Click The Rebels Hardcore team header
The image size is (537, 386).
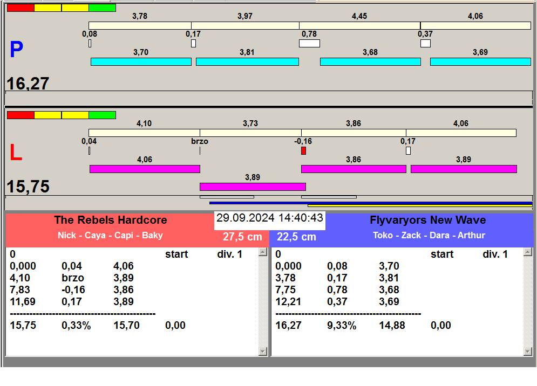pos(110,220)
